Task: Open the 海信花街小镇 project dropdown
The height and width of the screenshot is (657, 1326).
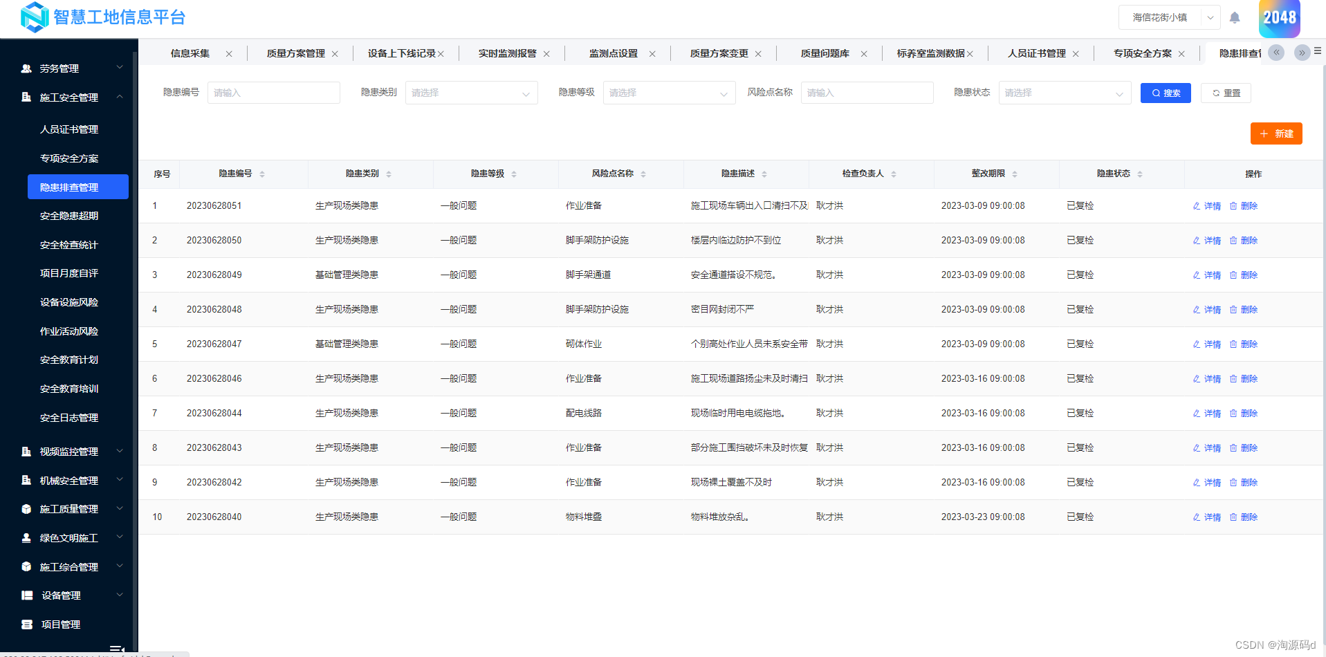Action: 1169,17
